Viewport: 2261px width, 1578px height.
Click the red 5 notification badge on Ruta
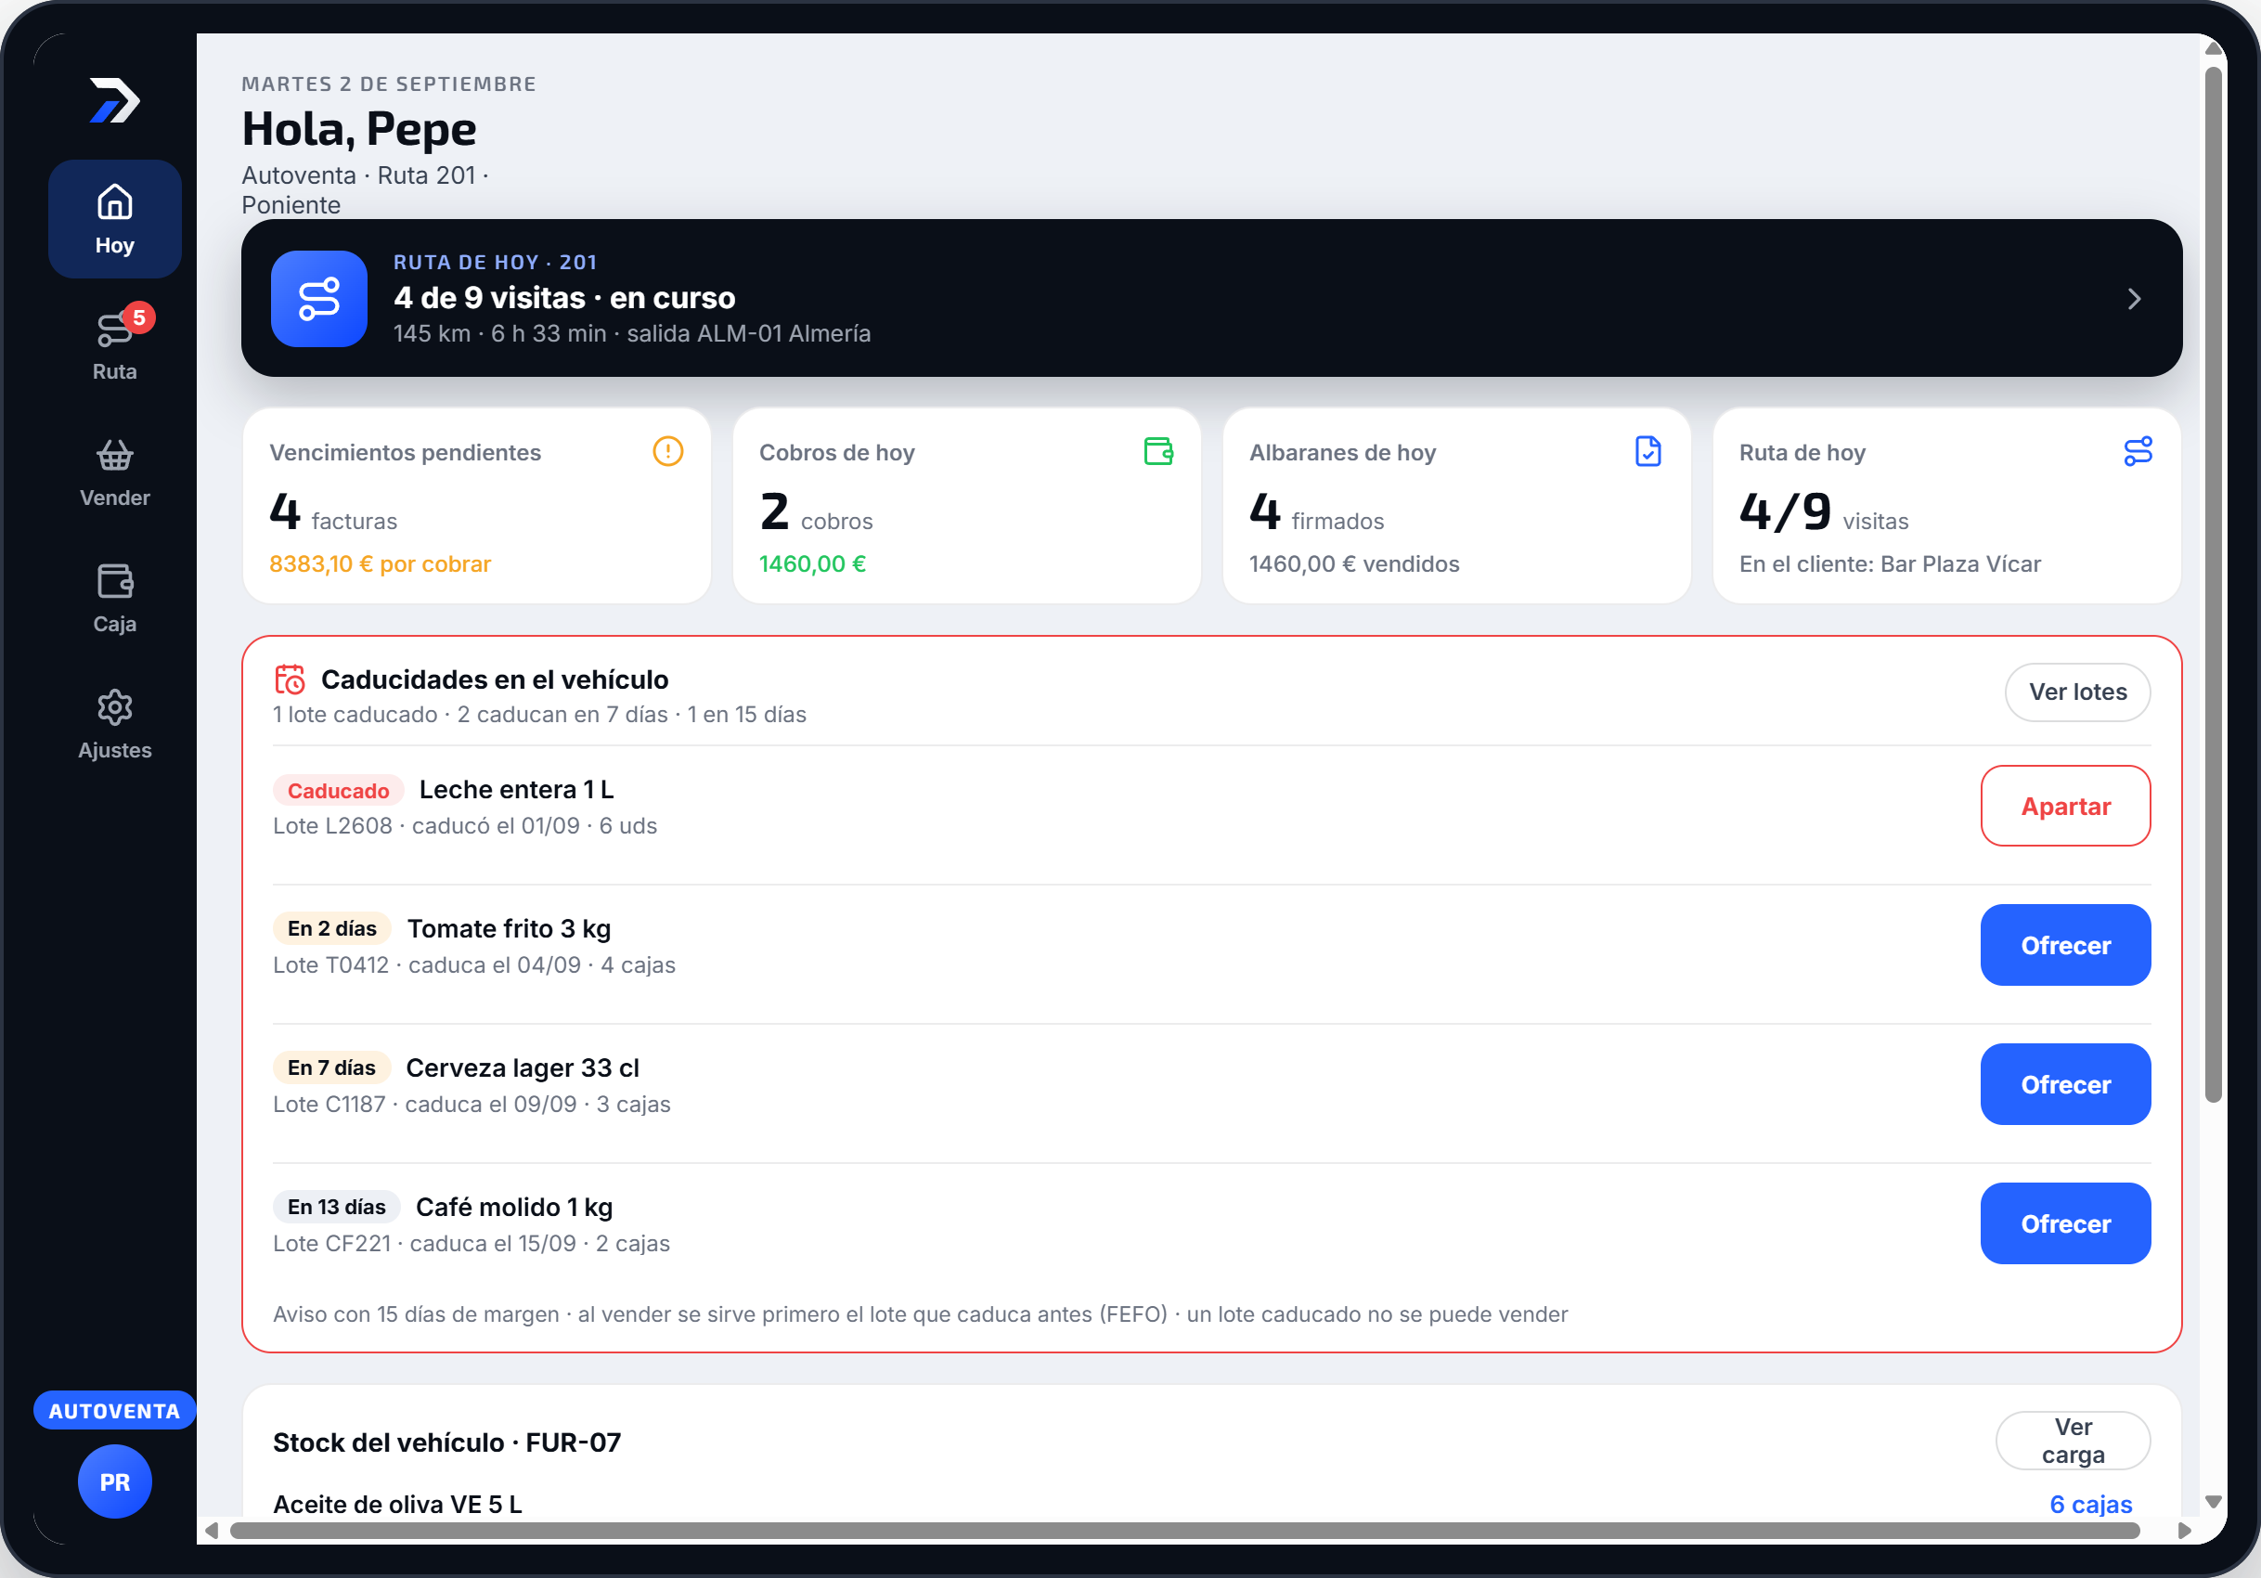pos(139,317)
